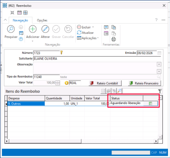Screen dimensions: 170x158
Task: Click the filter funnel icon in Itens do Reembolso
Action: [160, 91]
